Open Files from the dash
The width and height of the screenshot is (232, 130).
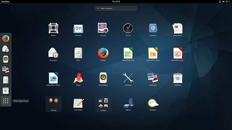(x=5, y=80)
